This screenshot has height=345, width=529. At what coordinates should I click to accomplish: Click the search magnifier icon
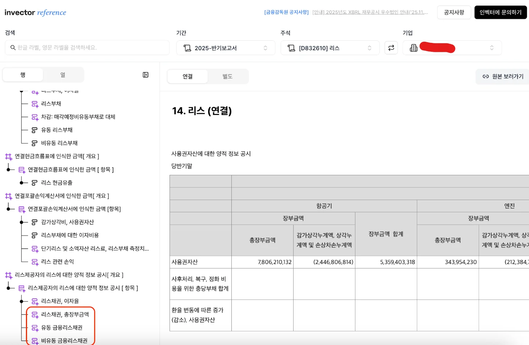tap(13, 48)
